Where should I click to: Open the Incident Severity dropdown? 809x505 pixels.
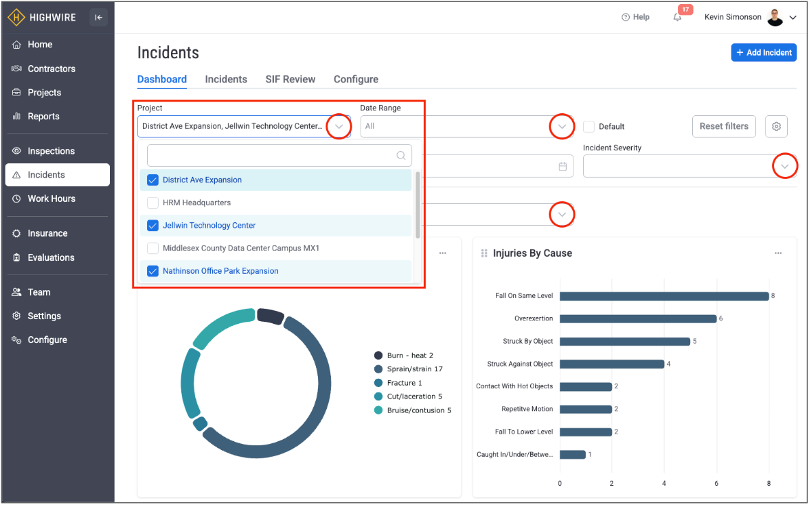[x=784, y=166]
